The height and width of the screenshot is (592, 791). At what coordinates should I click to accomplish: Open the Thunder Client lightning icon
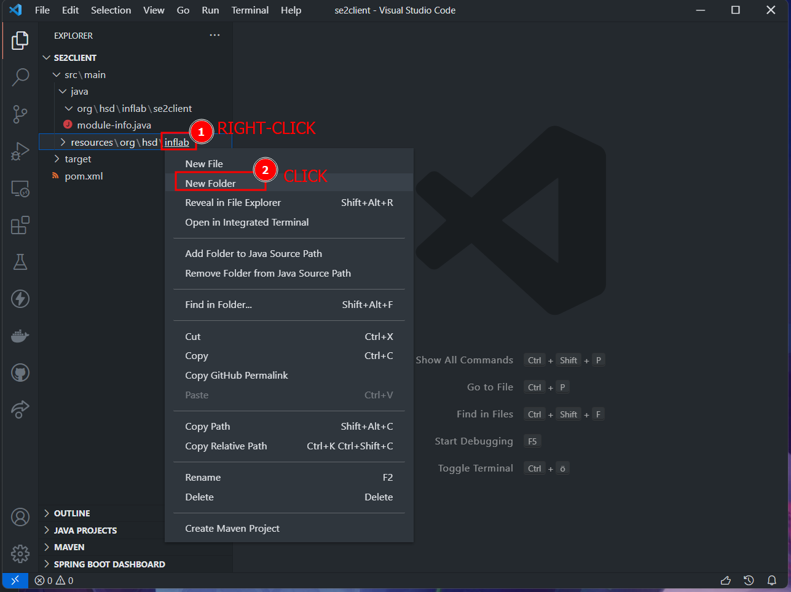click(20, 299)
